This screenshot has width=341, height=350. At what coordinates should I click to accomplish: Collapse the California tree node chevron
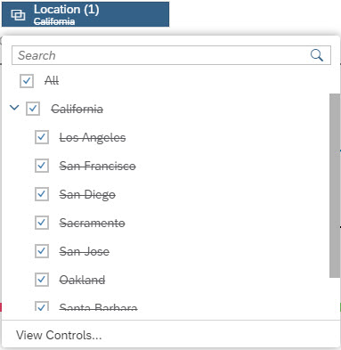pyautogui.click(x=14, y=108)
